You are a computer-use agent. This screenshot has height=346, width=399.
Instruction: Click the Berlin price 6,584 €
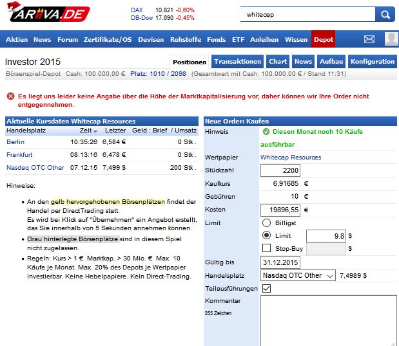(114, 142)
